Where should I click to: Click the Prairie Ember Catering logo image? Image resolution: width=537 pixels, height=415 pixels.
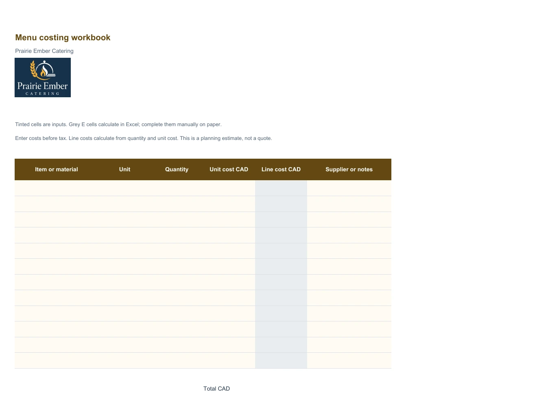tap(43, 77)
